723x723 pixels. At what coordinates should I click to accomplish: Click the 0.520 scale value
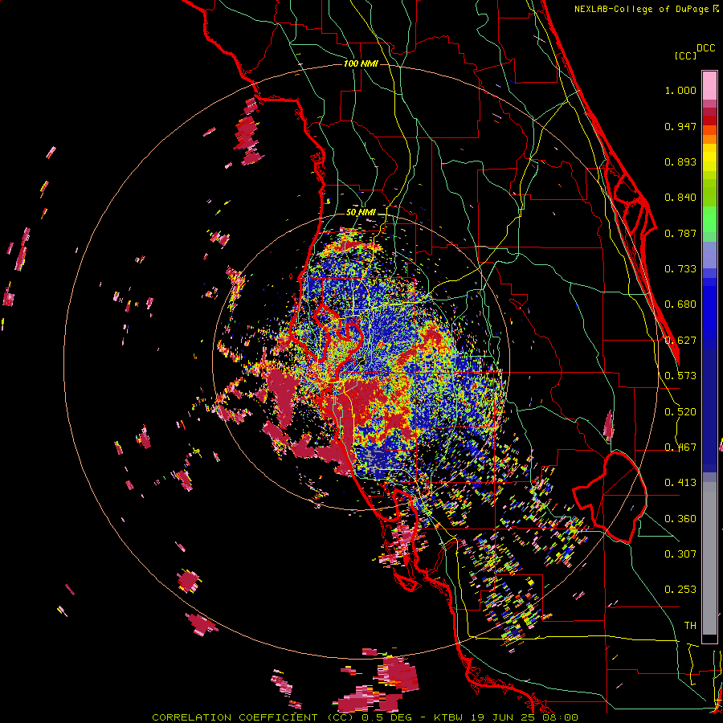(x=680, y=412)
